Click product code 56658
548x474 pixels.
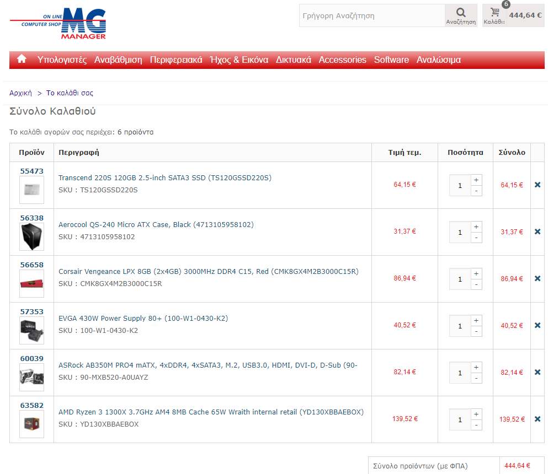[32, 265]
